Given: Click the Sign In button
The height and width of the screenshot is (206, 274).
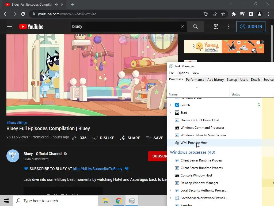Looking at the screenshot, I should (250, 27).
